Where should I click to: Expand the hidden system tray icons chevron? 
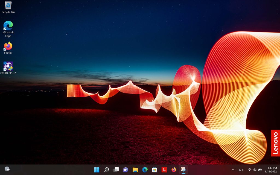(233, 170)
